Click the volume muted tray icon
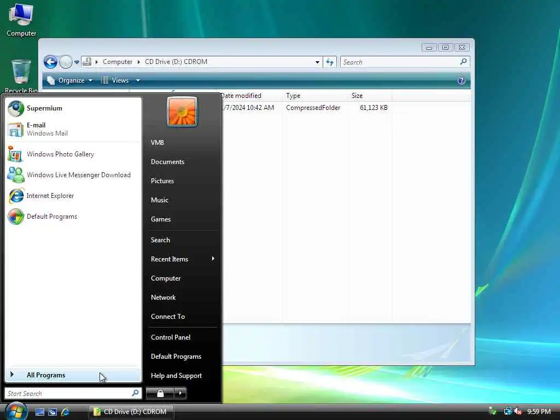This screenshot has width=560, height=420. tap(518, 411)
